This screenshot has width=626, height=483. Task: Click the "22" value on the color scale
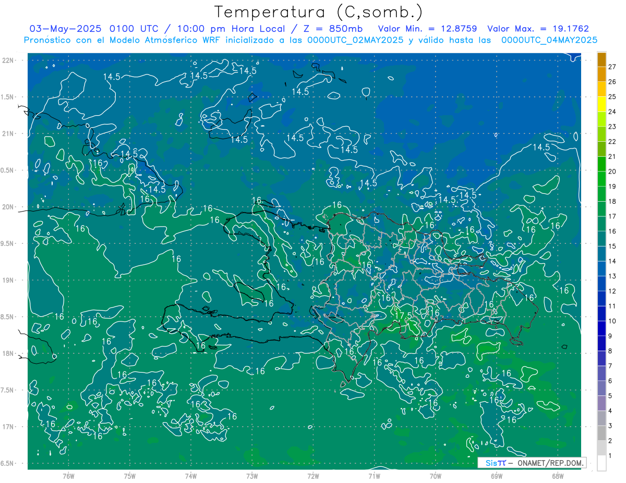[612, 142]
